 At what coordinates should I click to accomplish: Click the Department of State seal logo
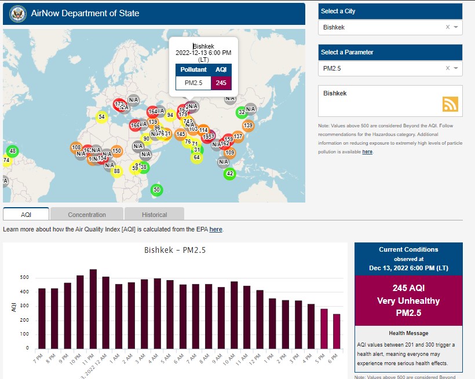click(18, 13)
